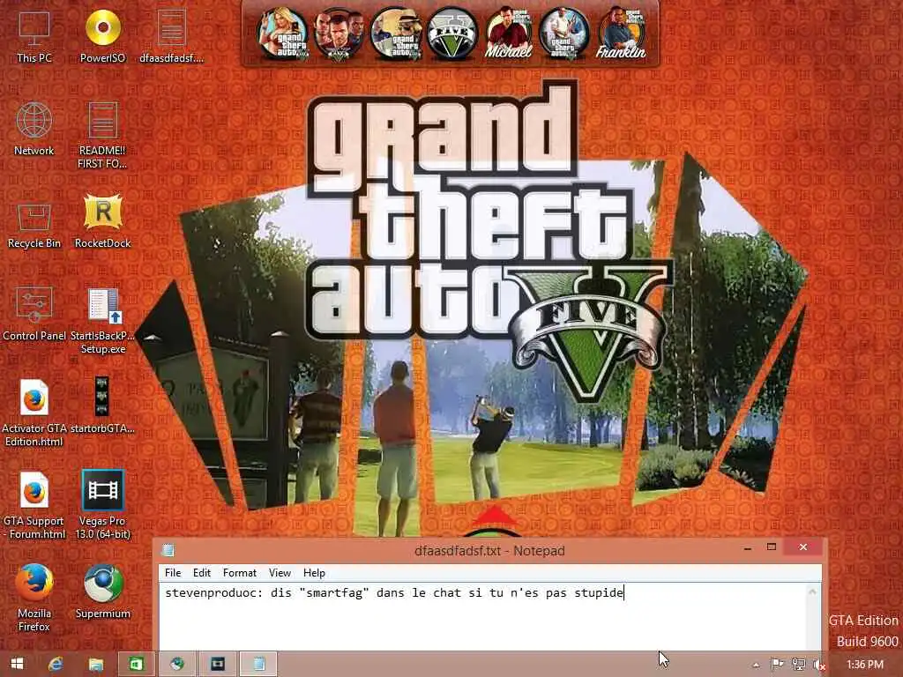Open Action Center flag tray icon
903x677 pixels.
pos(777,665)
